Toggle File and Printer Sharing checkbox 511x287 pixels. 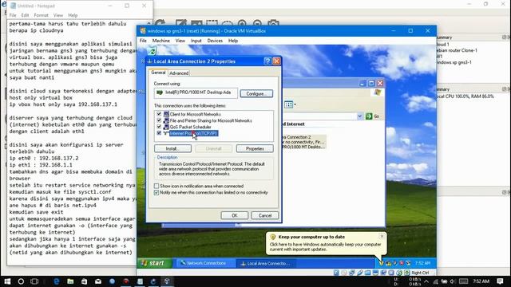point(159,120)
